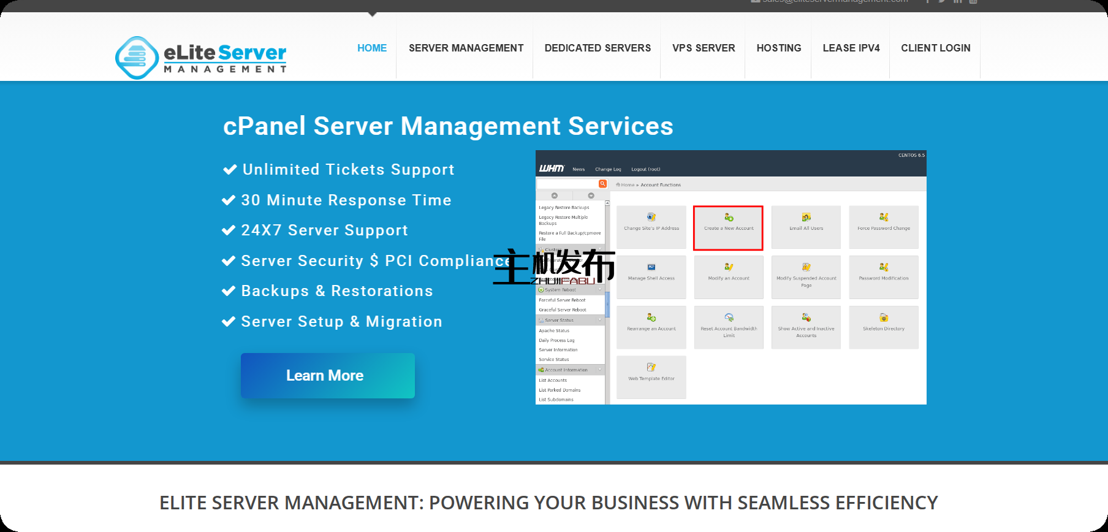
Task: Open the Server Management menu item
Action: 466,48
